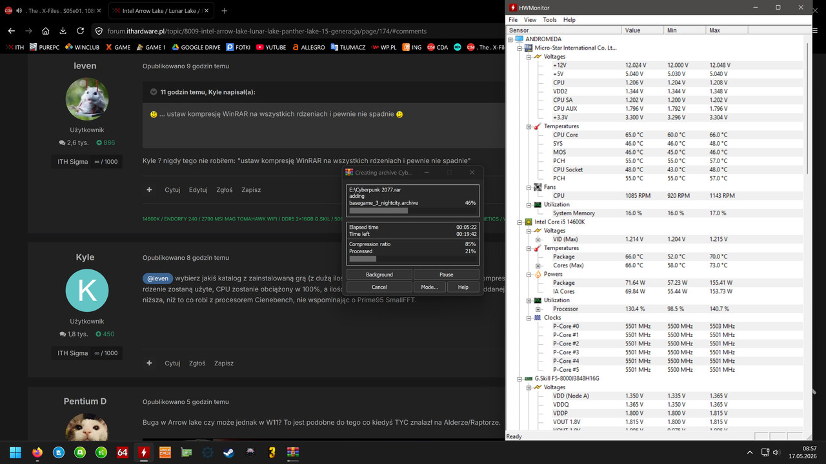Viewport: 826px width, 464px height.
Task: Click the Mode... button in WinRAR
Action: (x=430, y=287)
